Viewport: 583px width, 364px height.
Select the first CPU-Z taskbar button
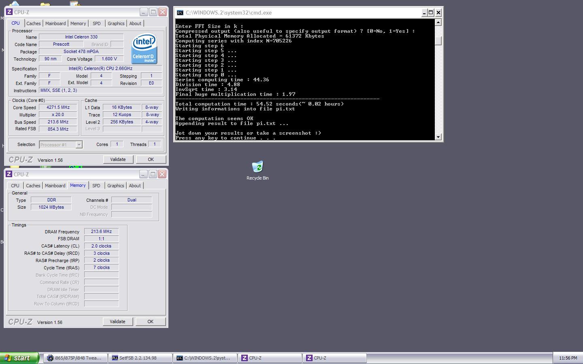click(270, 358)
